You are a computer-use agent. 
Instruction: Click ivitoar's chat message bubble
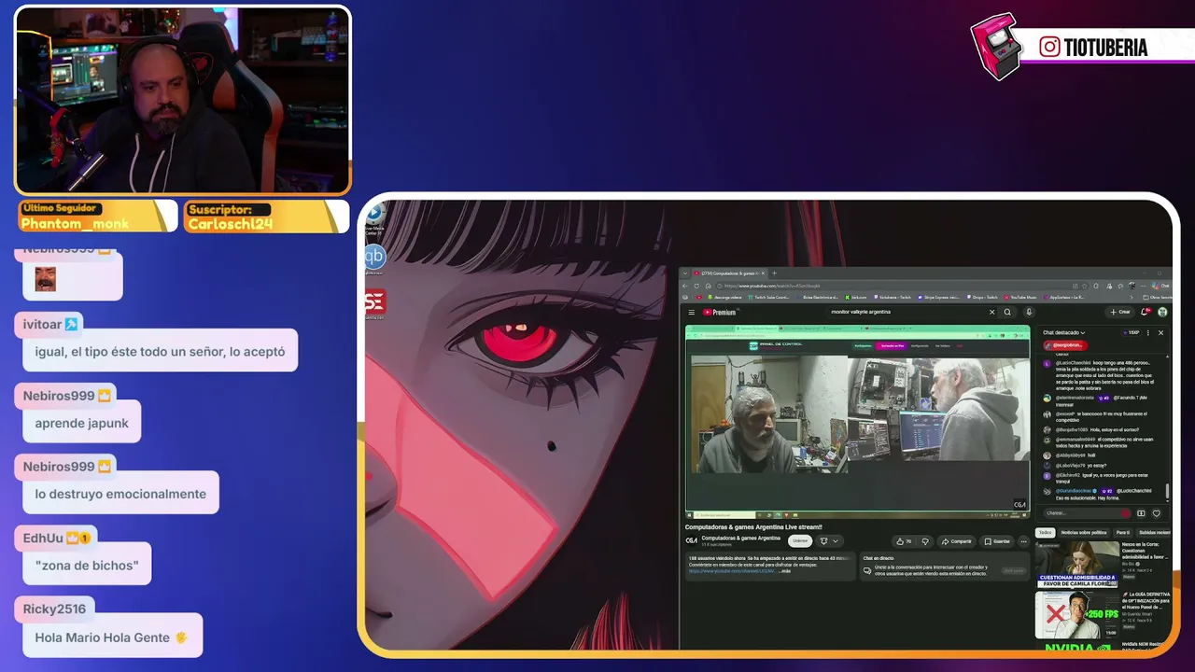pyautogui.click(x=160, y=352)
